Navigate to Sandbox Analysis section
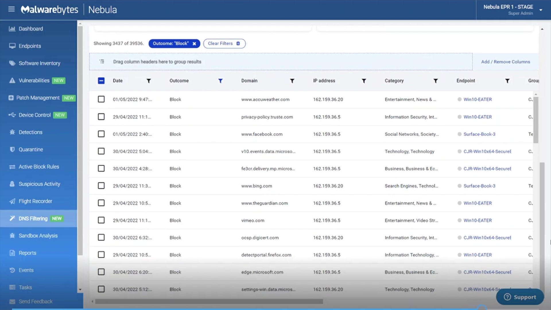Image resolution: width=551 pixels, height=310 pixels. [38, 235]
